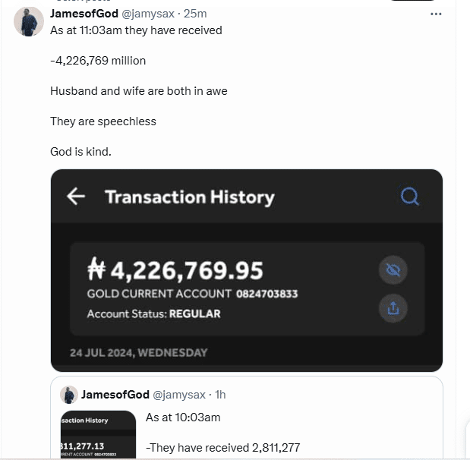Click the share icon below the eye
Viewport: 470px width, 460px height.
(x=393, y=308)
